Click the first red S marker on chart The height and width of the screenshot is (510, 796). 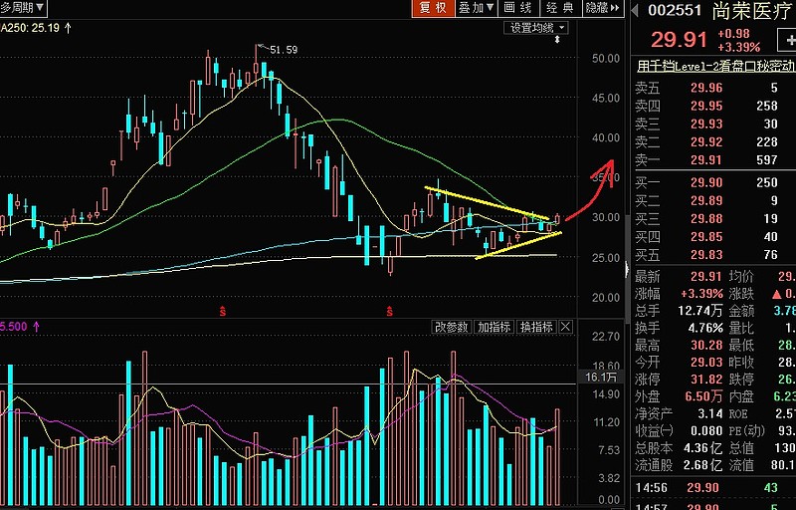click(222, 312)
